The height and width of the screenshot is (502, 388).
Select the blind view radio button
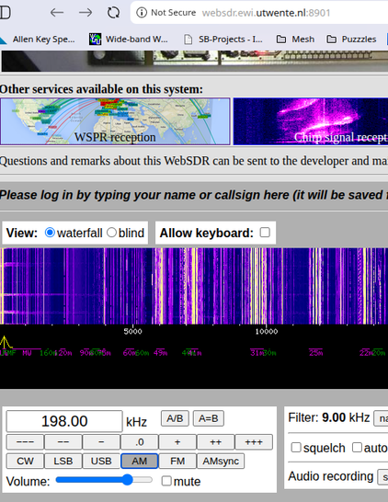point(111,233)
